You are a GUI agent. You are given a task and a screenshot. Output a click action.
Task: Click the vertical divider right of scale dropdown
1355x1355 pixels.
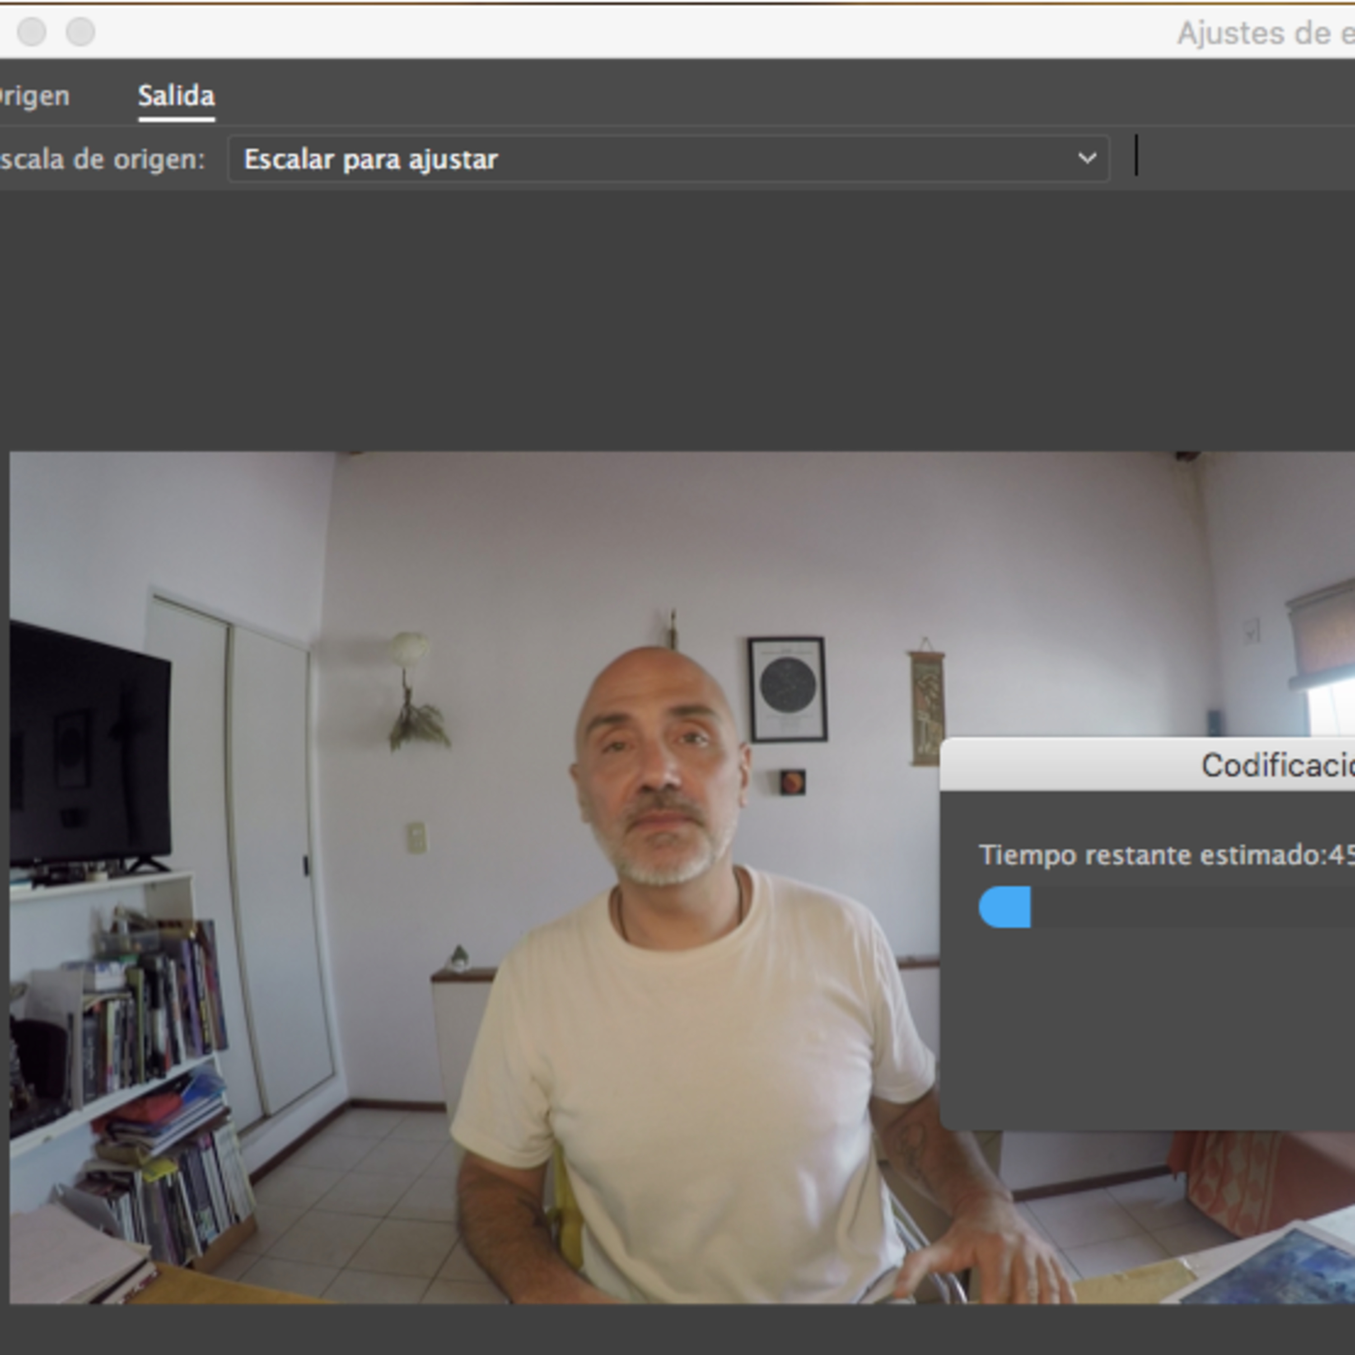[1136, 156]
